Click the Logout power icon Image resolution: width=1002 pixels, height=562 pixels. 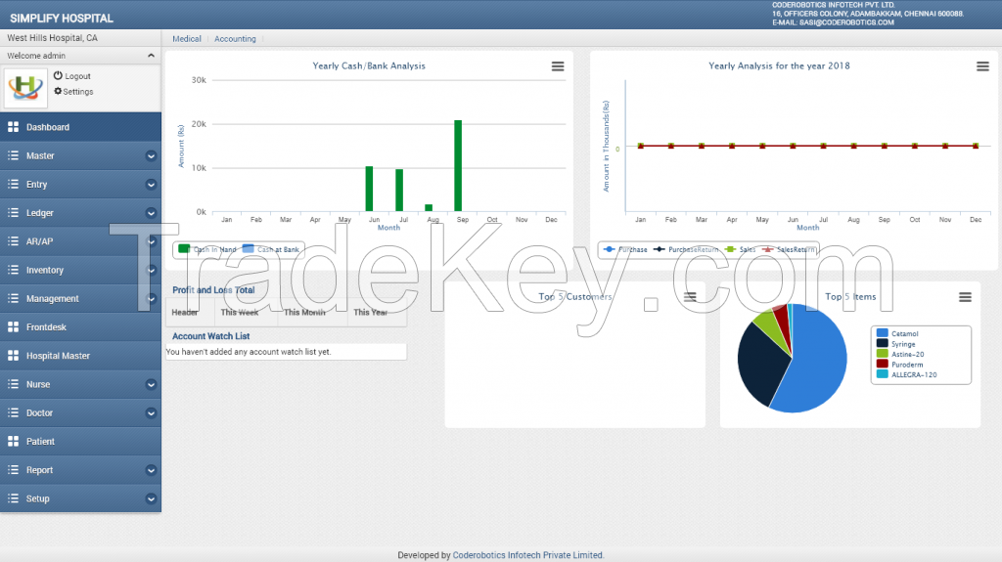(58, 76)
